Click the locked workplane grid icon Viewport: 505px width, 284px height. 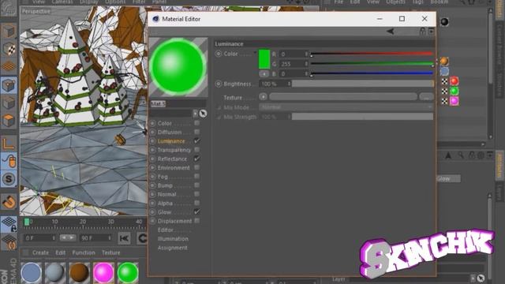9,223
